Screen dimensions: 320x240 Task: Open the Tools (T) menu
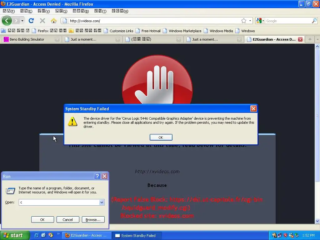tap(100, 11)
